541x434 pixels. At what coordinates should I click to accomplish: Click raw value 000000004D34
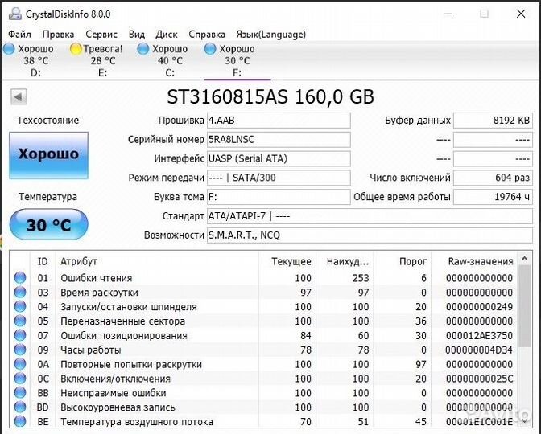tap(479, 350)
